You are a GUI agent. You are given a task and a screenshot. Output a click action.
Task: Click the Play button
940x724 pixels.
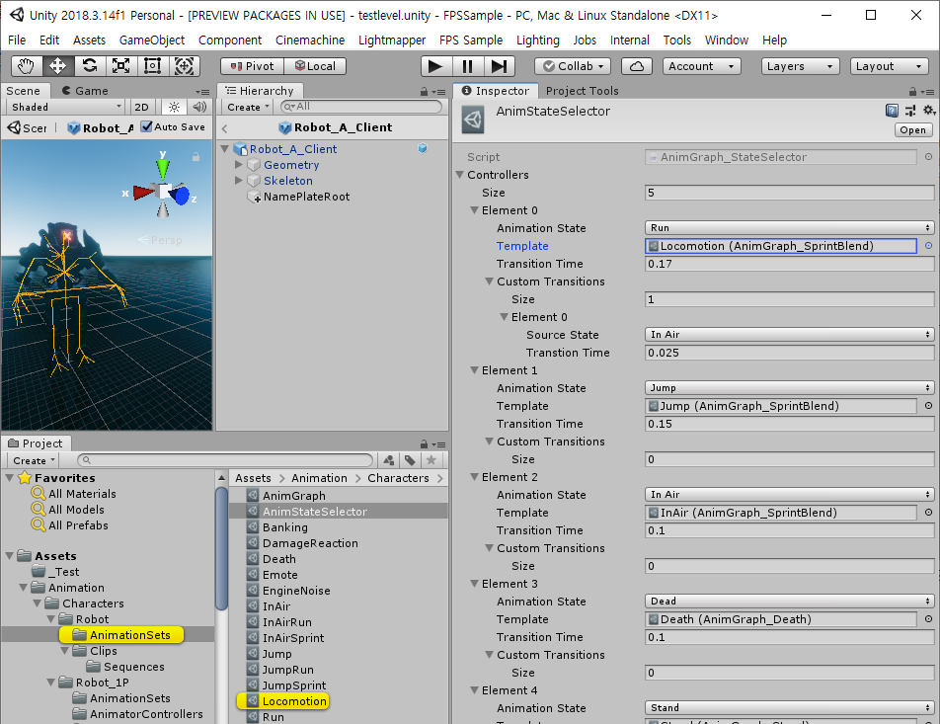[x=435, y=66]
